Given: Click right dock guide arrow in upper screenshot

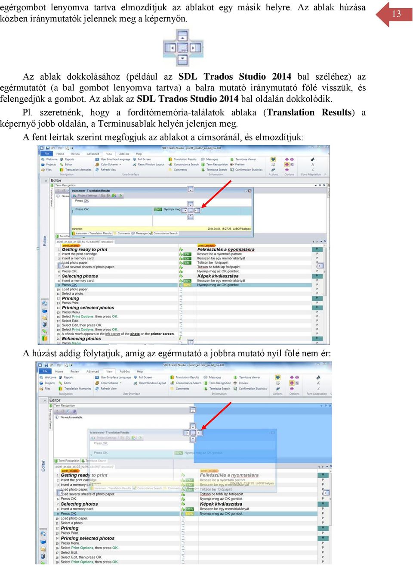Looking at the screenshot, I should [x=197, y=211].
